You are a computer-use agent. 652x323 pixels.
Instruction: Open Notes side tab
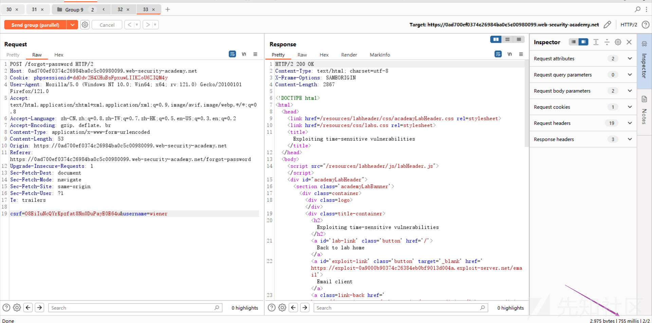[x=644, y=112]
